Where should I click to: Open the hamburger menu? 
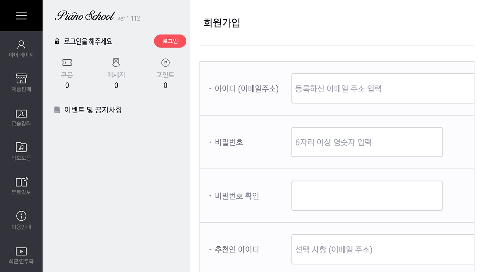point(21,15)
